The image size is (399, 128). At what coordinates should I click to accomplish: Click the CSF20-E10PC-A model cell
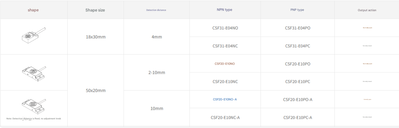(x=297, y=118)
